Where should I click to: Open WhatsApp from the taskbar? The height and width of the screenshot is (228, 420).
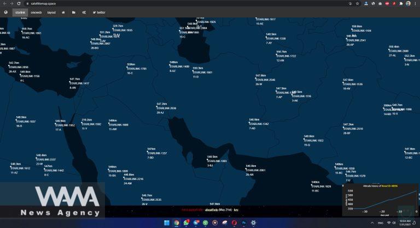tap(186, 223)
